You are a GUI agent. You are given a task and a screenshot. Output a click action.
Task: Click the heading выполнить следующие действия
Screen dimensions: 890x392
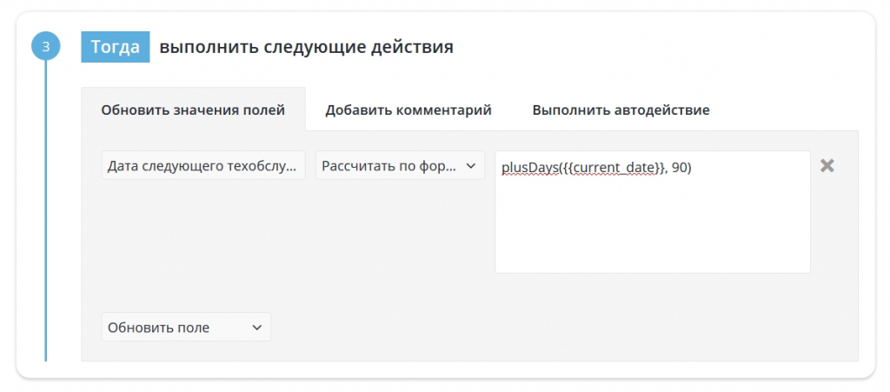[x=306, y=47]
